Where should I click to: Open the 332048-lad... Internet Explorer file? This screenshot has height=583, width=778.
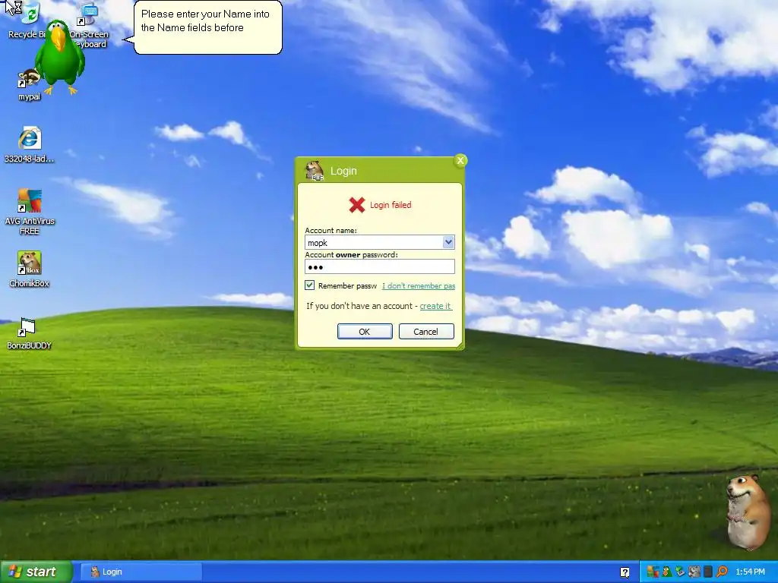[x=29, y=145]
